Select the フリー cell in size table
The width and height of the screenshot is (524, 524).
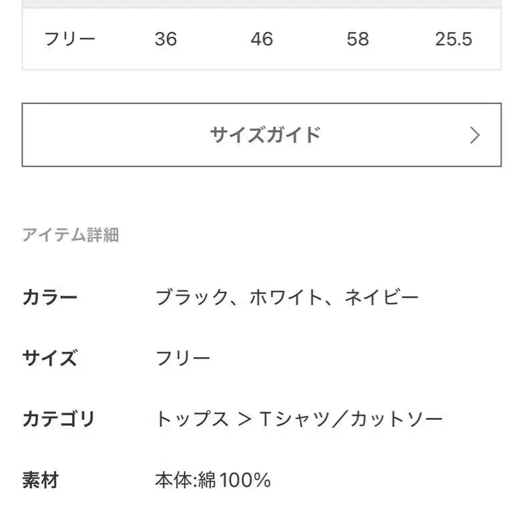[69, 39]
